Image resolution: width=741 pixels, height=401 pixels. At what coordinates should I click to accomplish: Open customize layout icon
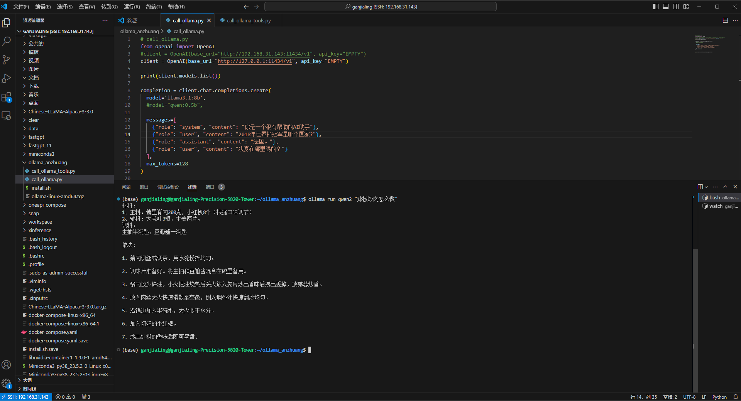click(686, 7)
